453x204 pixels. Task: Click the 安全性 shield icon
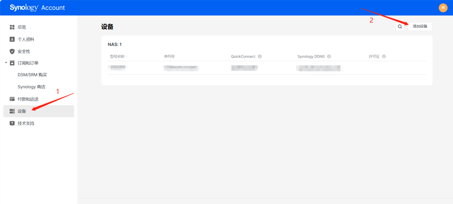coord(12,51)
